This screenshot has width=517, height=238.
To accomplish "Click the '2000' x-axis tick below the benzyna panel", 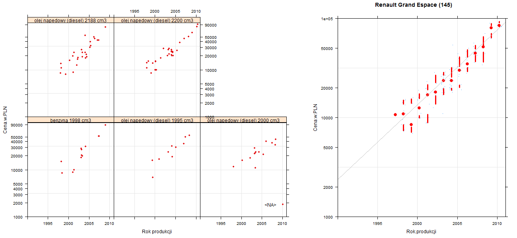I will (x=68, y=224).
